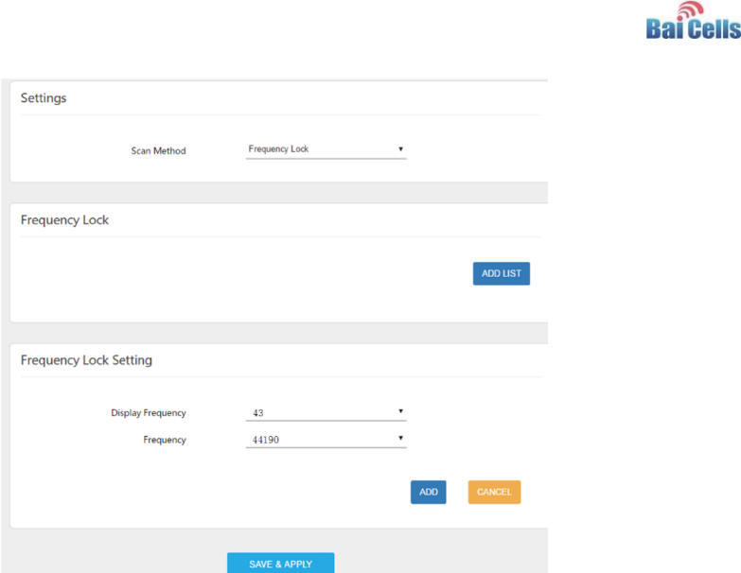
Task: Click the Frequency Lock section heading
Action: coord(64,220)
